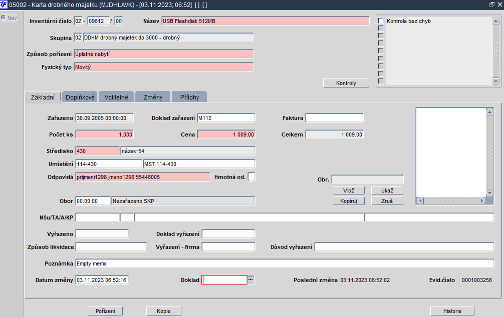Click the application logo icon in title bar
This screenshot has width=504, height=318.
pos(4,5)
